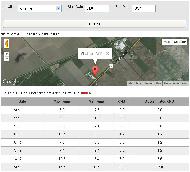
Task: Click the Max Temp column header
Action: [62, 102]
